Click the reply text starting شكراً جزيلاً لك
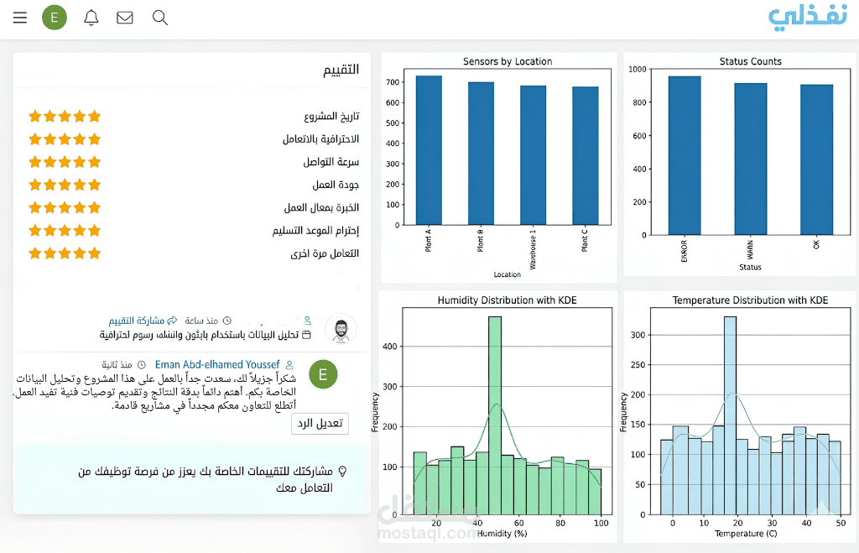859x553 pixels. pos(155,392)
